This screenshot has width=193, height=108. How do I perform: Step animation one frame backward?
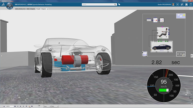20,106
